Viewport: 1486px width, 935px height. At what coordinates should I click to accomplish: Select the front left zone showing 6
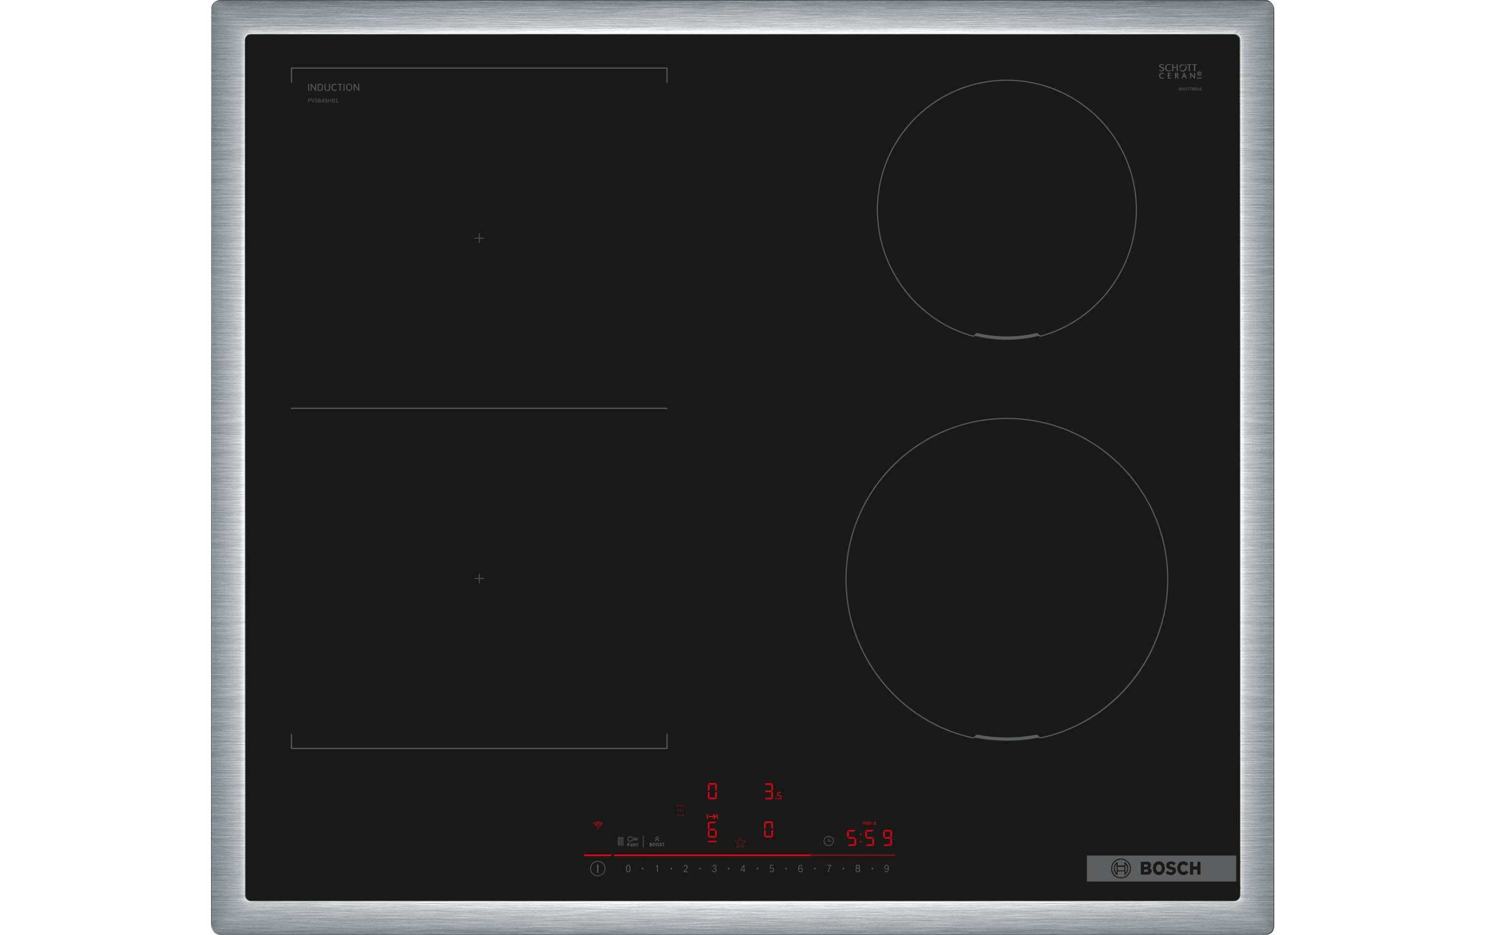point(712,831)
